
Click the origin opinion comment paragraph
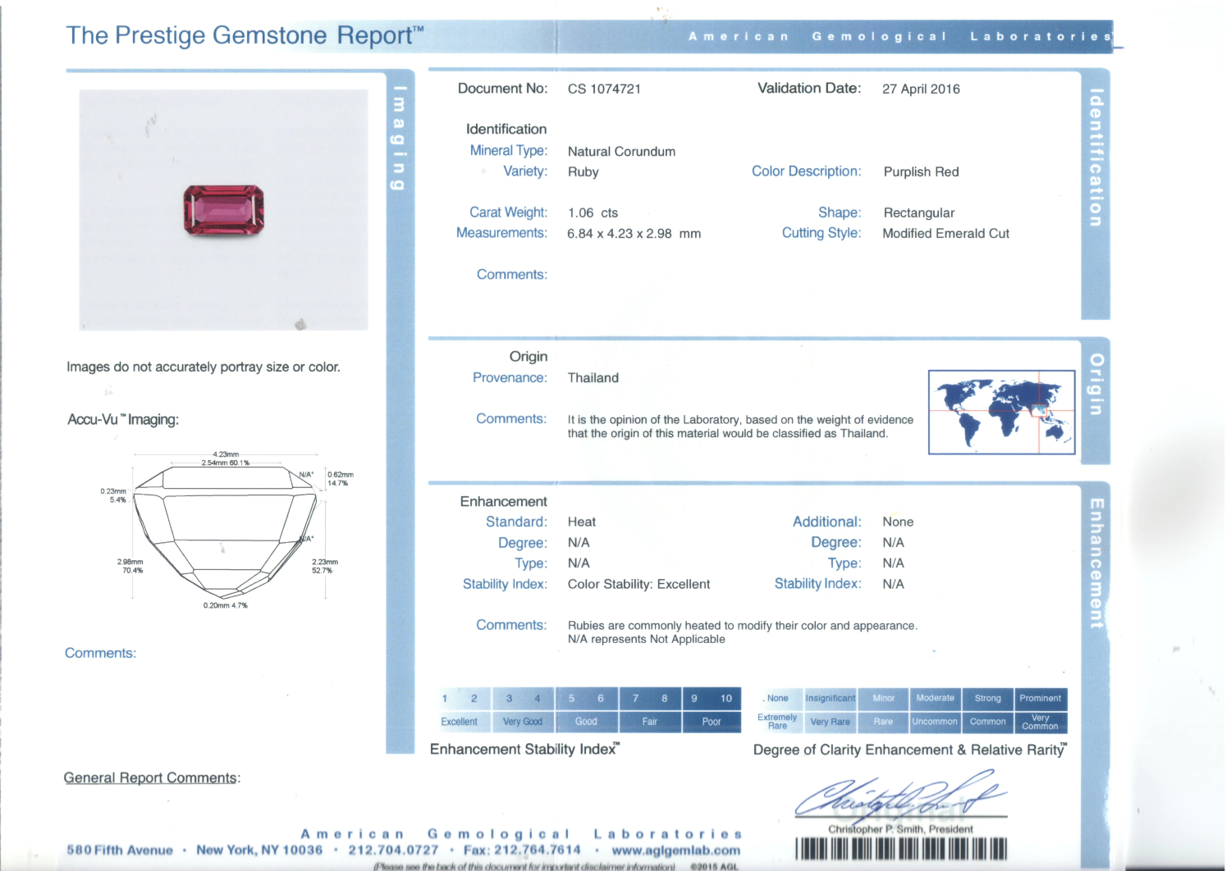[740, 426]
